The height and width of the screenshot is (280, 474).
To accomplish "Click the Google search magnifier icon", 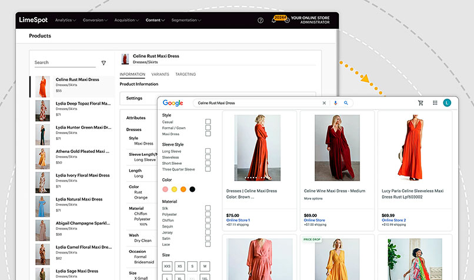I will coord(346,103).
